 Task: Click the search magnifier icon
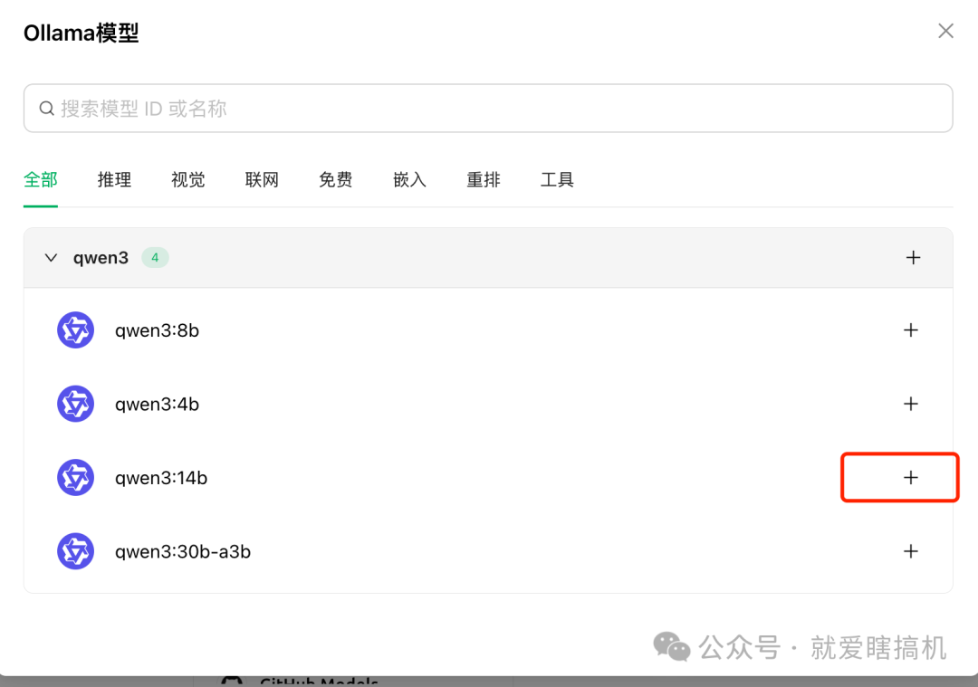click(x=47, y=109)
